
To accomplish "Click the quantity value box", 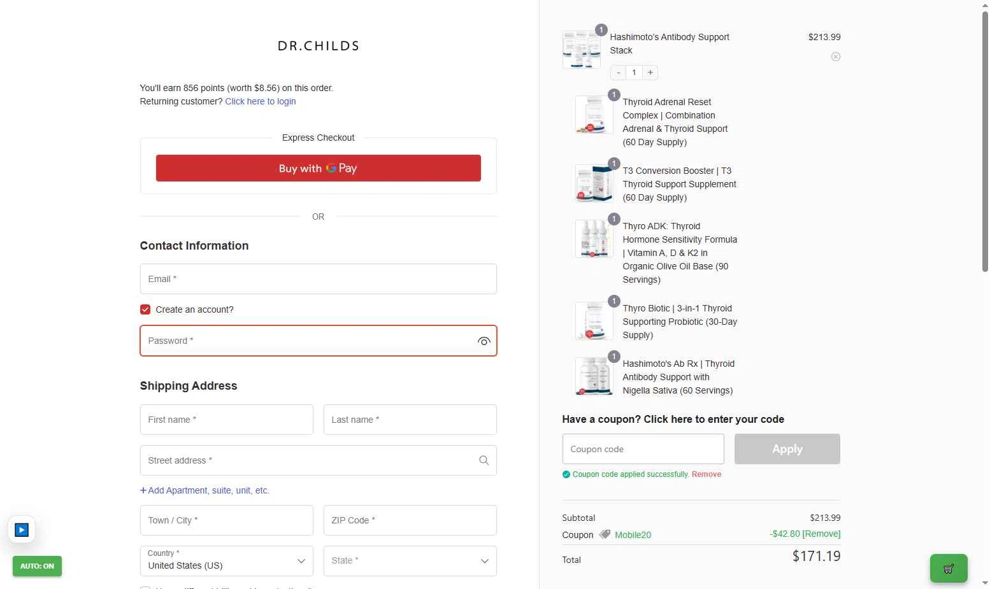I will [x=634, y=73].
